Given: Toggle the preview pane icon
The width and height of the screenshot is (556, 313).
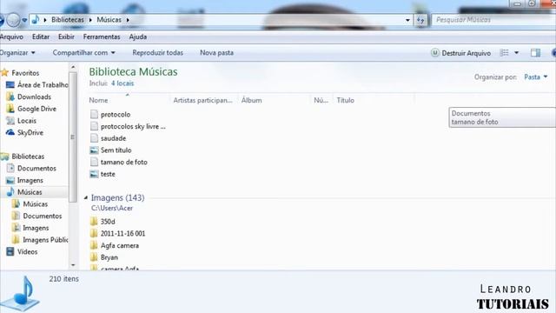Looking at the screenshot, I should [x=535, y=53].
